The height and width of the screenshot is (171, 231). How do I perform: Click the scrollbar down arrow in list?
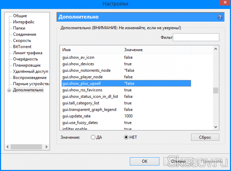[x=215, y=126]
